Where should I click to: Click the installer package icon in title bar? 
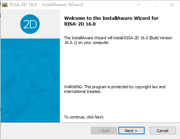[5, 5]
